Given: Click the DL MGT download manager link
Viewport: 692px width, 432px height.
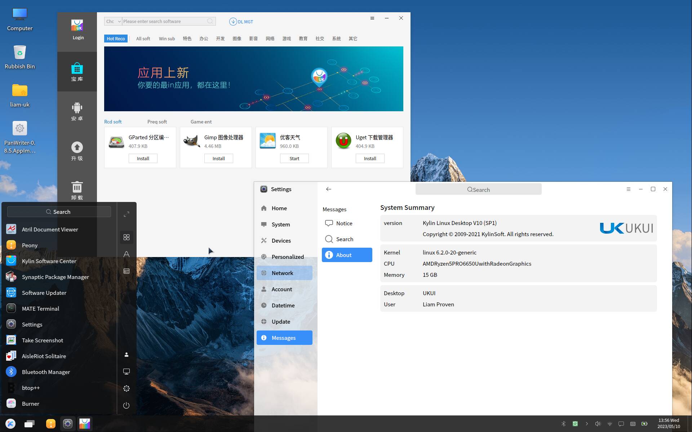Looking at the screenshot, I should coord(241,21).
